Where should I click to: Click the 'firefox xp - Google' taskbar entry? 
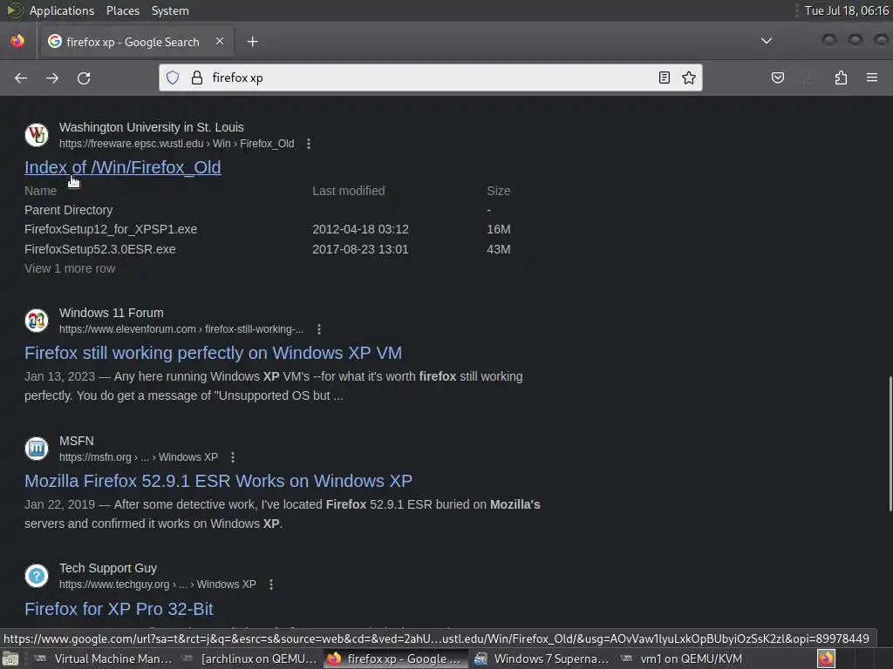point(396,659)
